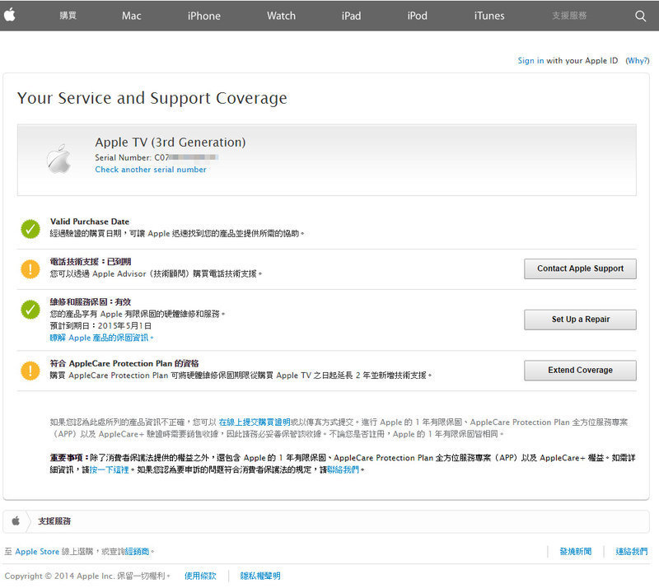The image size is (659, 588).
Task: Open the Apple Store link in the footer
Action: point(37,552)
